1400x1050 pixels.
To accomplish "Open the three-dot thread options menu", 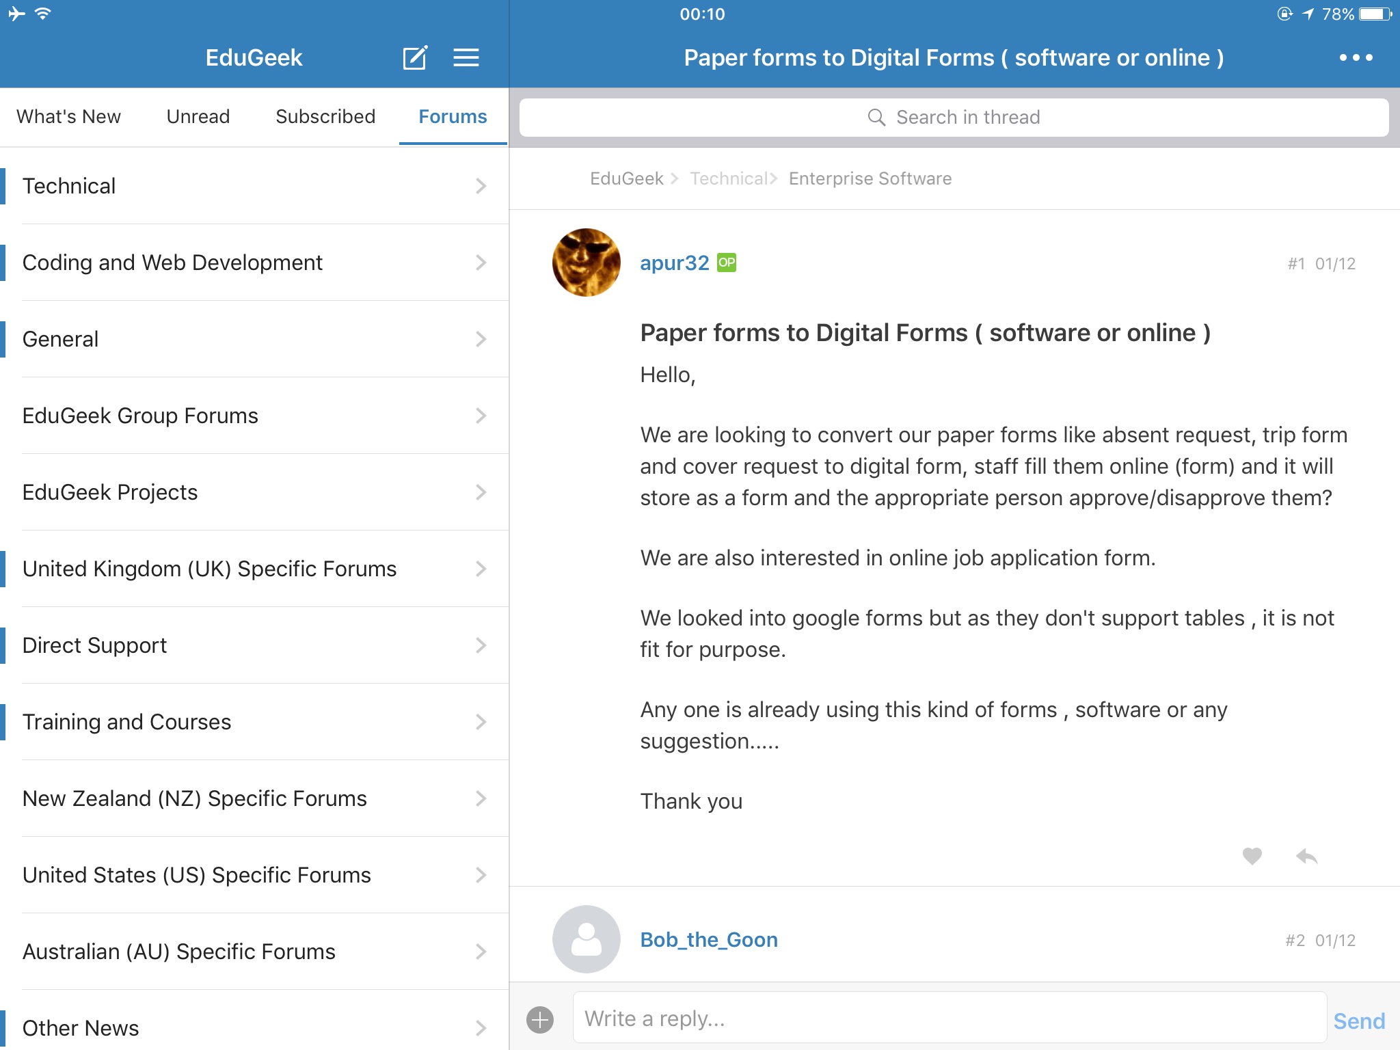I will 1356,57.
